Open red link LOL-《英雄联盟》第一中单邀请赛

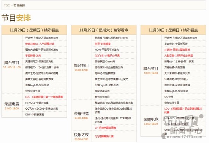[x=44, y=97]
